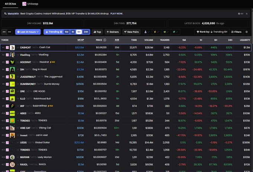Click the ILLO Robinhood Bull token icon
This screenshot has height=172, width=253.
(x=12, y=99)
